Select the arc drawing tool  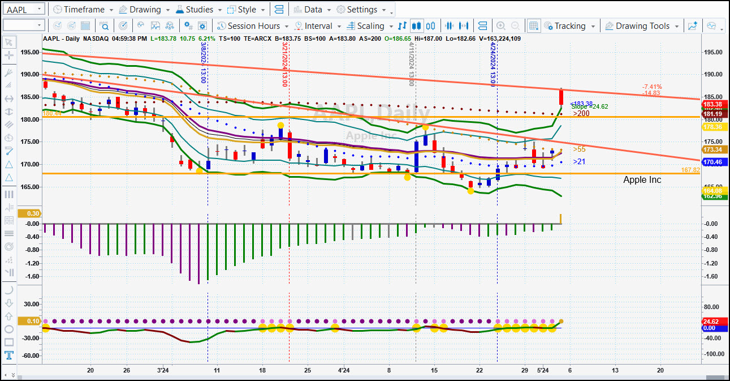[9, 289]
